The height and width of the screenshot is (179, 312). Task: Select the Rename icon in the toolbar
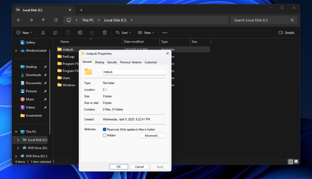[x=80, y=33]
